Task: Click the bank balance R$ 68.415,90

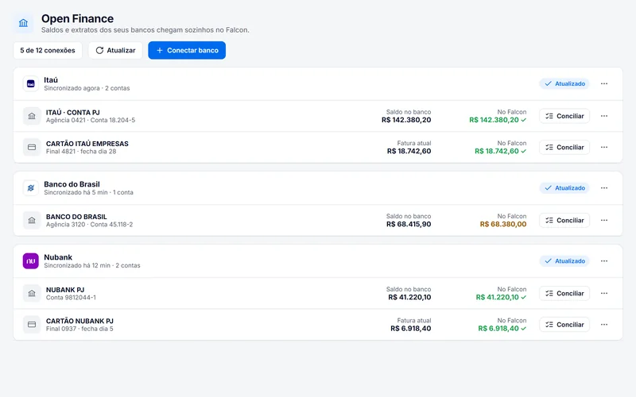Action: click(409, 224)
